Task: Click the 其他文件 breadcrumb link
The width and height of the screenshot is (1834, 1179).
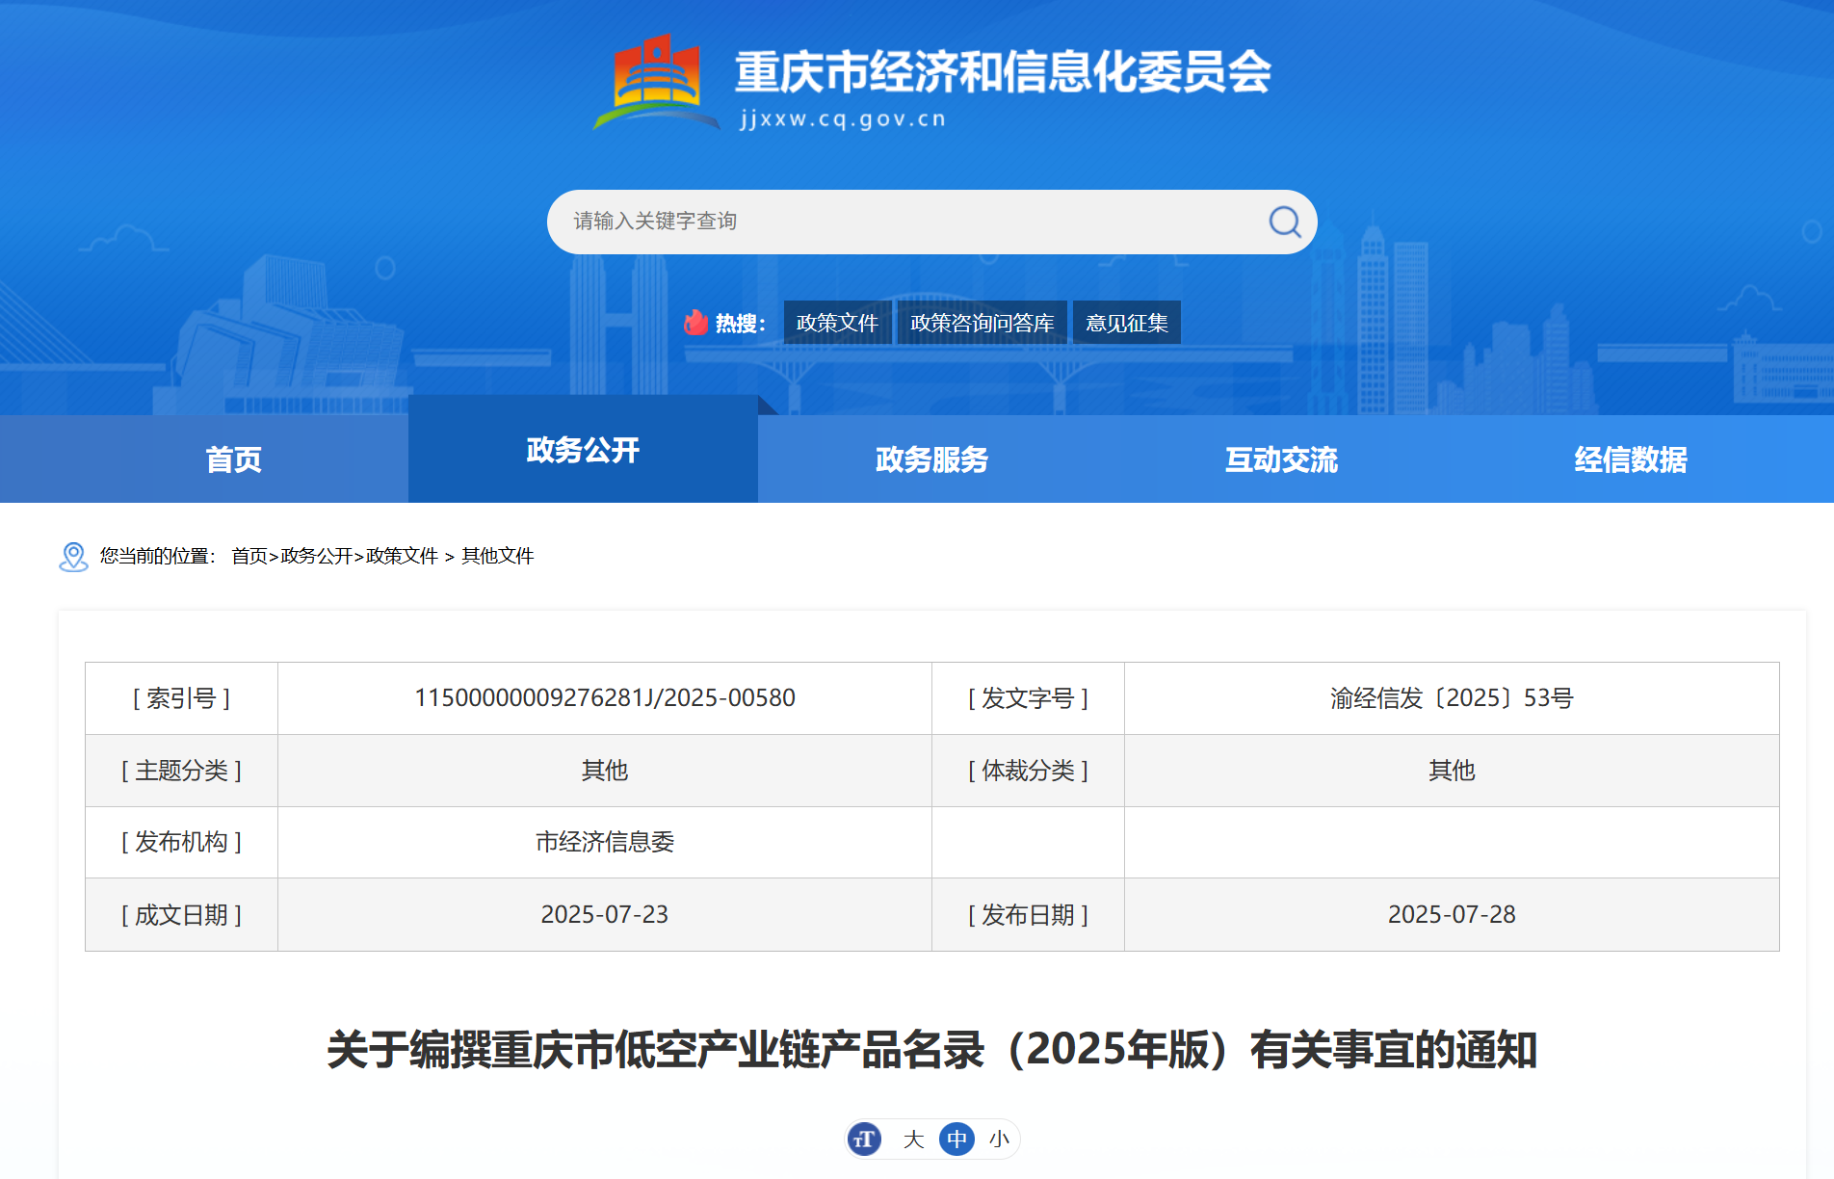Action: (497, 557)
